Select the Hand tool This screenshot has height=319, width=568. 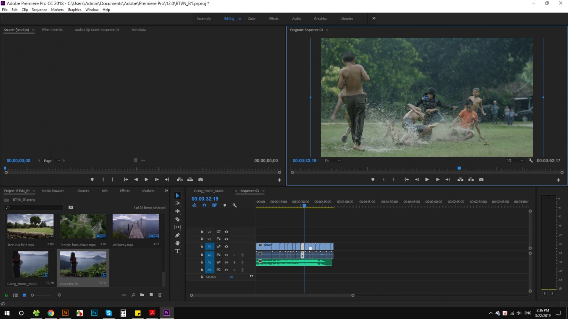[177, 243]
